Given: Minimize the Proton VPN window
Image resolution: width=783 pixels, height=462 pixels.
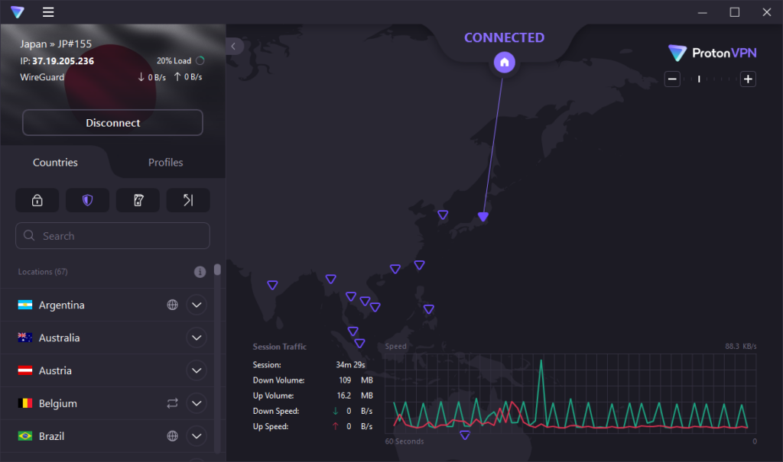Looking at the screenshot, I should (x=703, y=12).
